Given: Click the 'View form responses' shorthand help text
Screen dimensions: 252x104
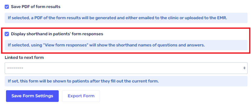Looking at the screenshot, I should [x=106, y=45].
